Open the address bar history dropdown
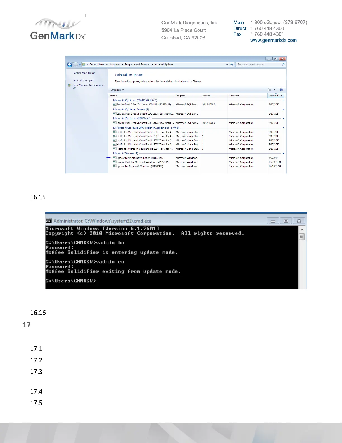 coord(227,65)
